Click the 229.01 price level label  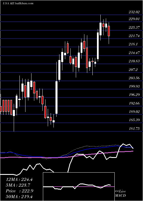tap(134, 19)
